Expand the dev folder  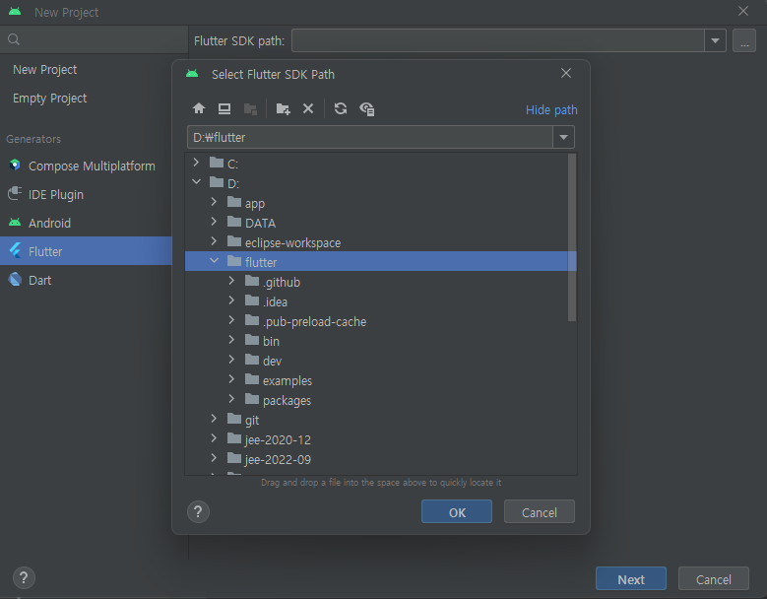click(x=231, y=360)
